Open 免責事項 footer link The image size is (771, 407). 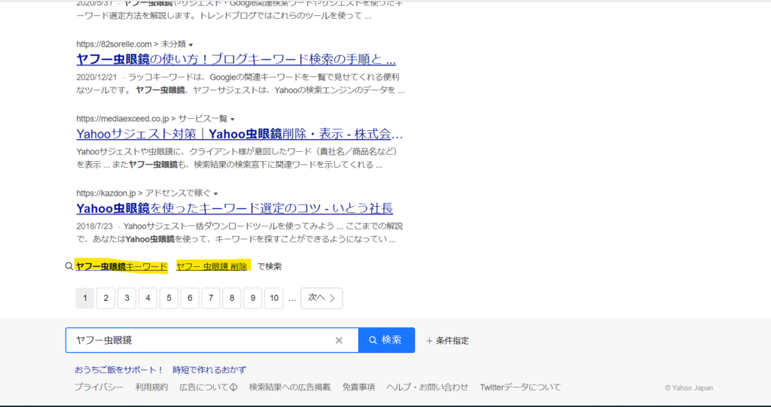[358, 387]
